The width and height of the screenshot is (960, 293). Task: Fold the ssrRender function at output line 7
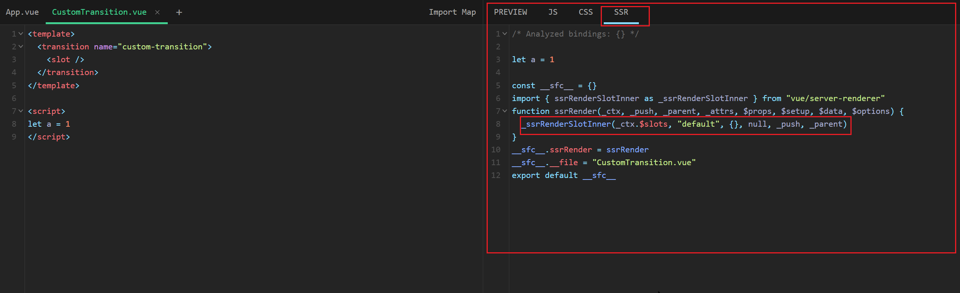coord(505,111)
